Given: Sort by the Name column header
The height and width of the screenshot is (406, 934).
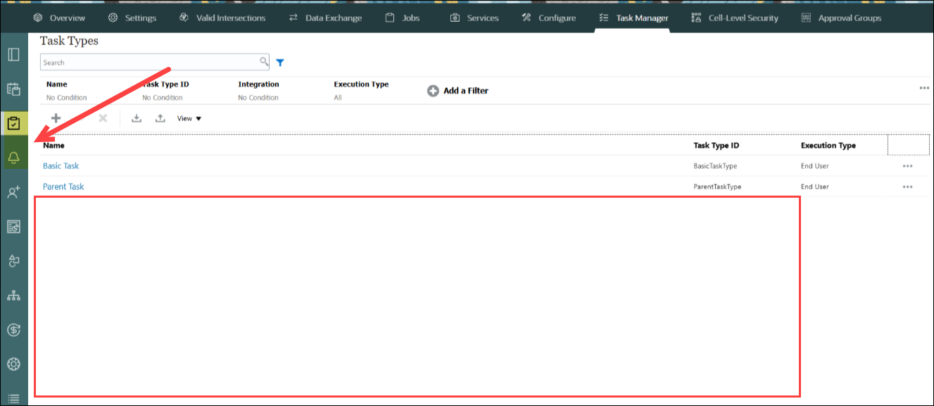Looking at the screenshot, I should click(53, 146).
